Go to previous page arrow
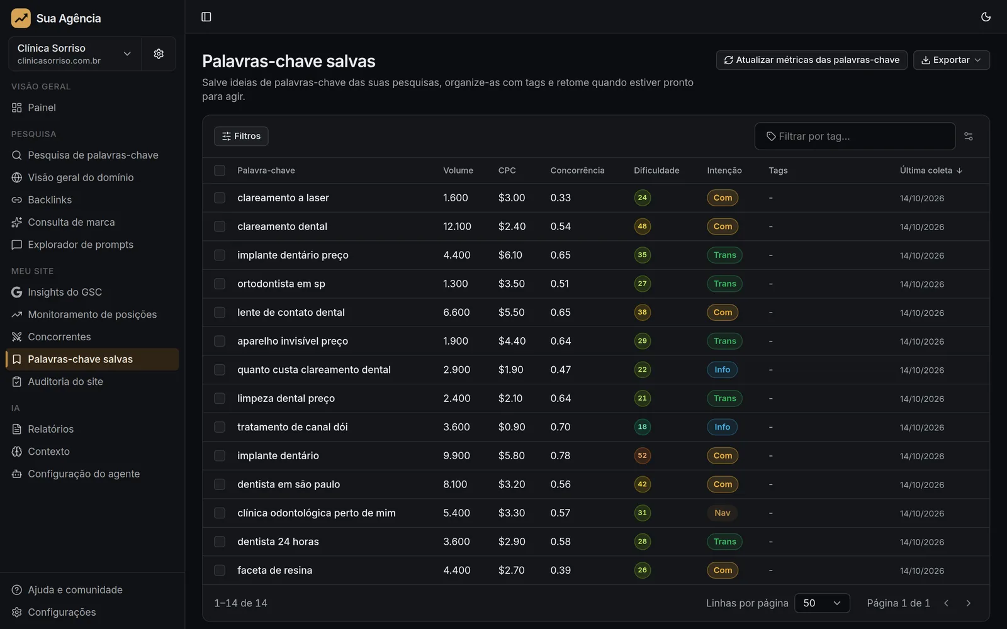This screenshot has width=1007, height=629. coord(946,603)
